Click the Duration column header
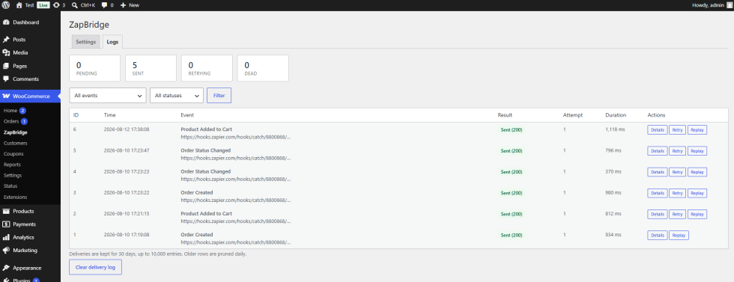The height and width of the screenshot is (282, 734). [616, 115]
